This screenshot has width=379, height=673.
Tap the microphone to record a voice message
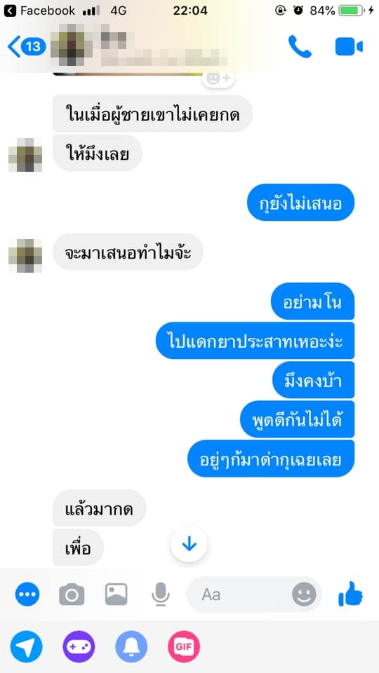click(x=161, y=594)
